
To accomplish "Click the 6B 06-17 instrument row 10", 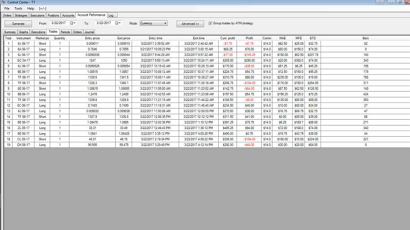I will coord(23,94).
